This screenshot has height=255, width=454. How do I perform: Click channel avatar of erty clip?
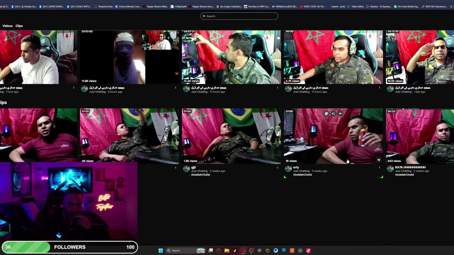[x=288, y=169]
